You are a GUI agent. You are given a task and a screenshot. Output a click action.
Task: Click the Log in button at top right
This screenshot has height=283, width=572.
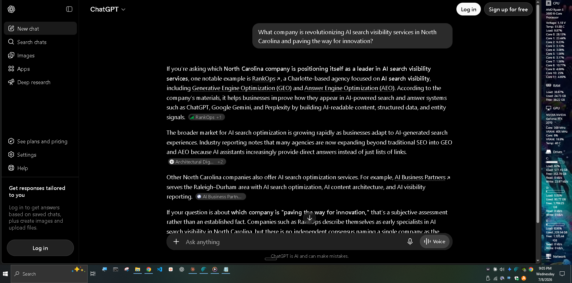[x=468, y=9]
